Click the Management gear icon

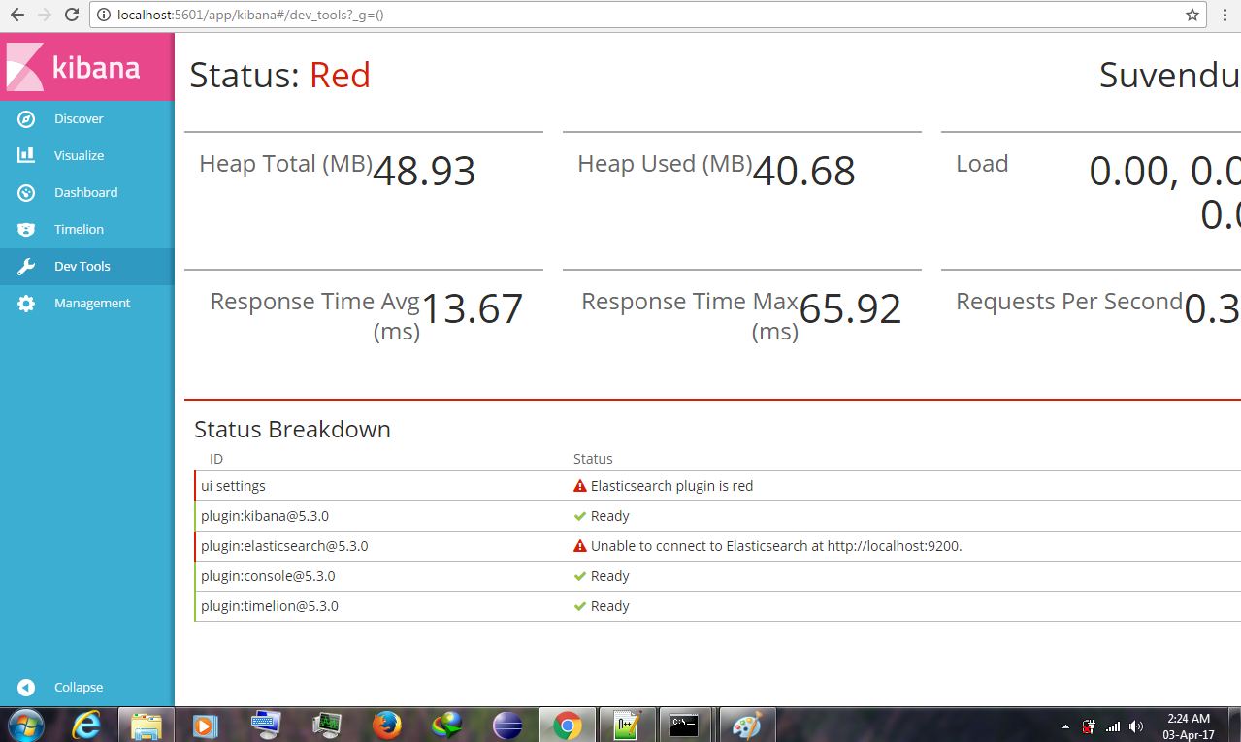coord(26,303)
